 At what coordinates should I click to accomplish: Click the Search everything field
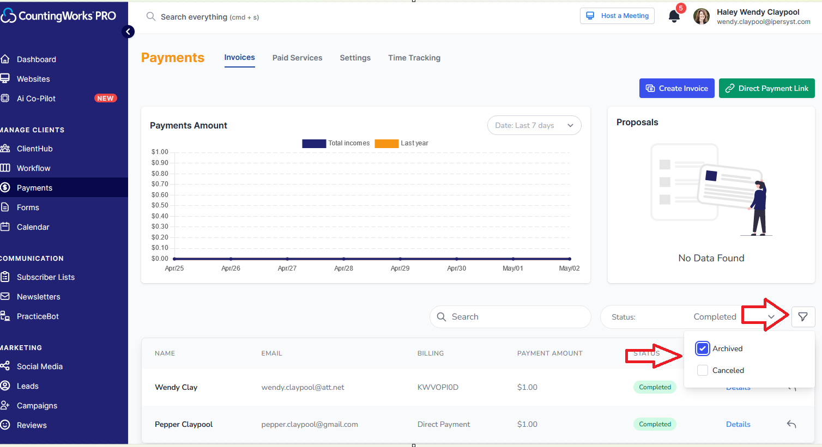[210, 17]
